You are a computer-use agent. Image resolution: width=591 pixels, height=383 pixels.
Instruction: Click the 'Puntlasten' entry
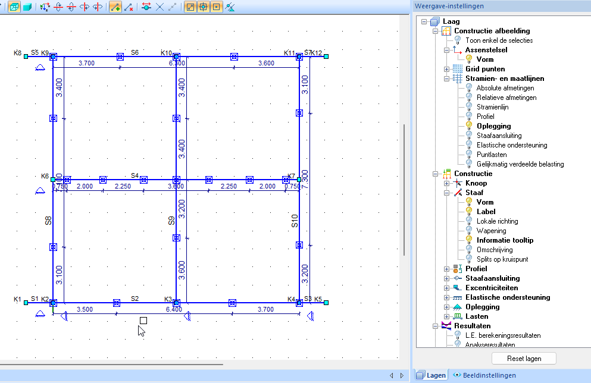point(492,155)
